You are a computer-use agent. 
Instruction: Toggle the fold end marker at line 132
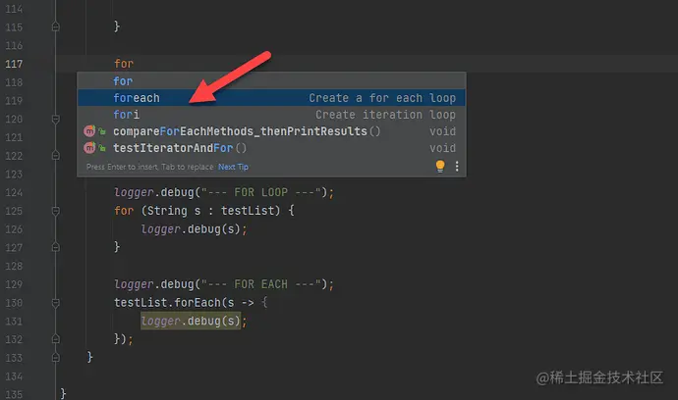[x=55, y=339]
